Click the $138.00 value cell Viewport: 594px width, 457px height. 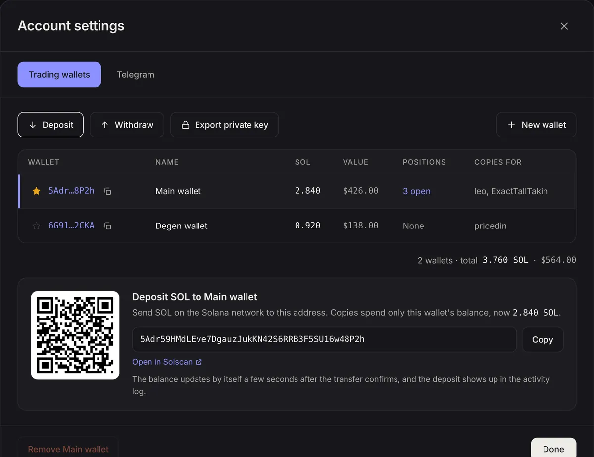(360, 226)
